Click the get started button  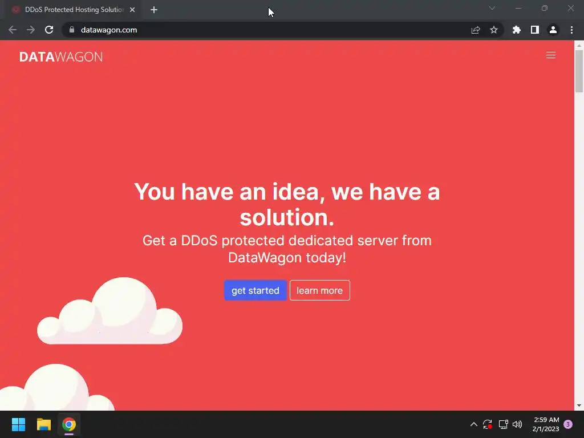(255, 290)
